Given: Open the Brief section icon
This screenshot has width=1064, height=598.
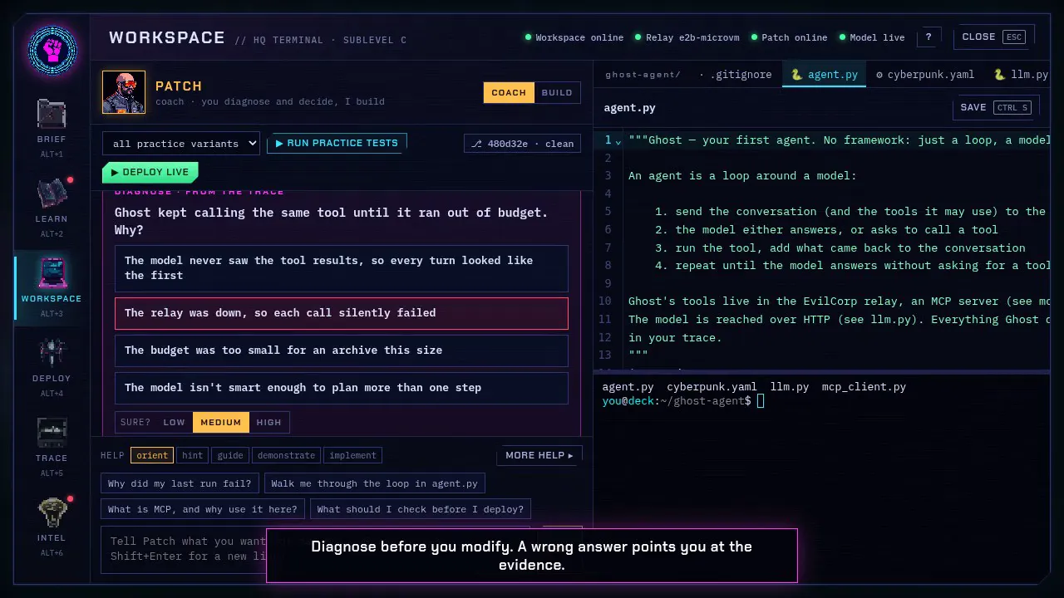Looking at the screenshot, I should coord(52,114).
